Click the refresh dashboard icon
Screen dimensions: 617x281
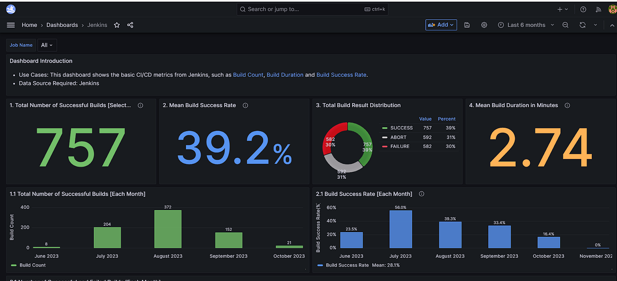(x=582, y=25)
